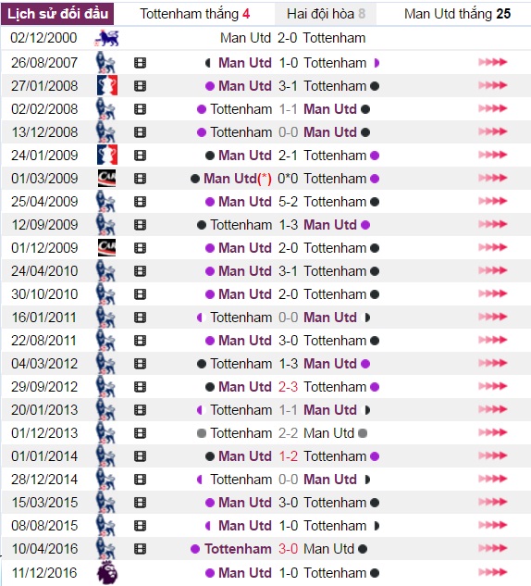This screenshot has width=531, height=586.
Task: Click film icon on 27/01/2008 row
Action: point(140,86)
